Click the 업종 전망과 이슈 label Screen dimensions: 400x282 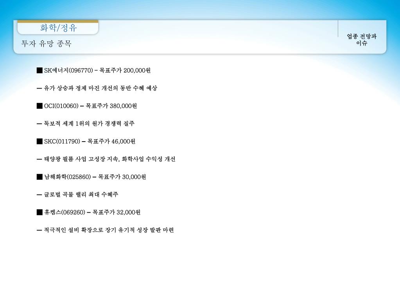coord(361,40)
